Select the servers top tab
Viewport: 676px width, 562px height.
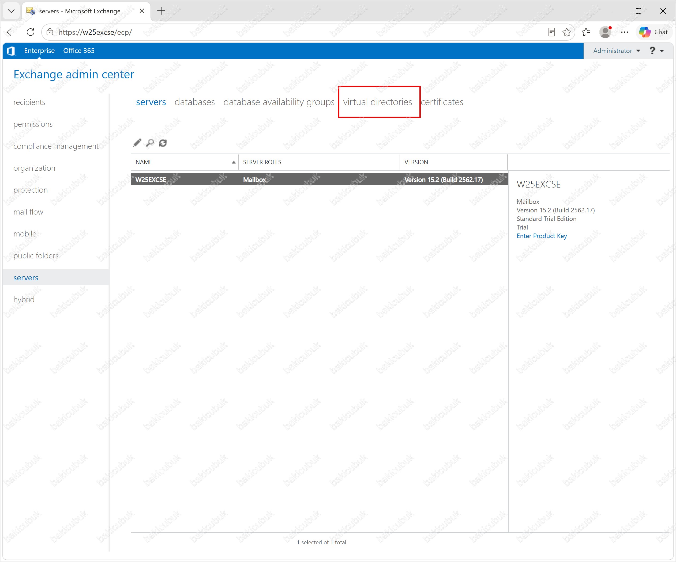pyautogui.click(x=151, y=102)
